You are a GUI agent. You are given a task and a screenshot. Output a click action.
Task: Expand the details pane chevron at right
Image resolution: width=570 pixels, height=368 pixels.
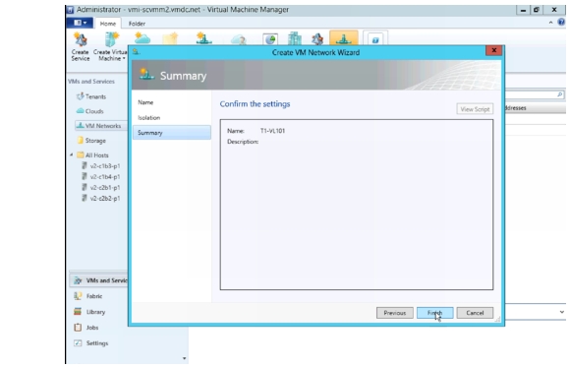tap(561, 312)
